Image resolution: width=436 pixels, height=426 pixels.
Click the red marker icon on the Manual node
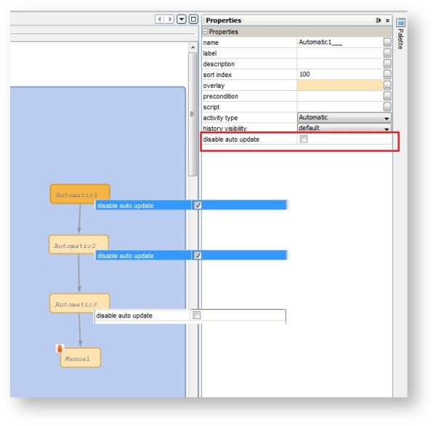[61, 349]
